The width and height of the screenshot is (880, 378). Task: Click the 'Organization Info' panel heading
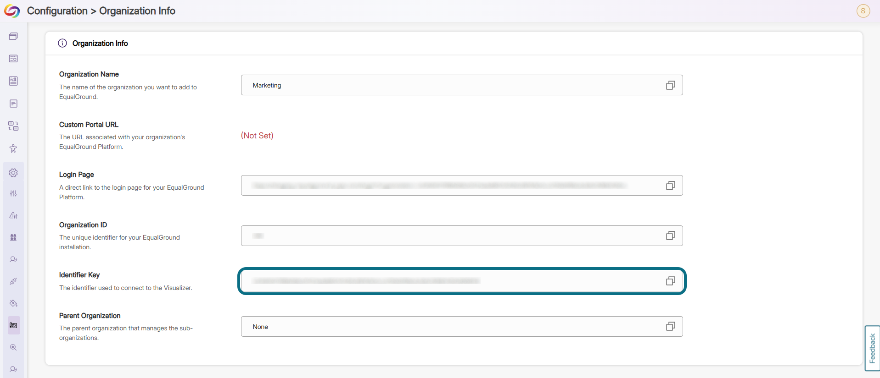pos(100,43)
